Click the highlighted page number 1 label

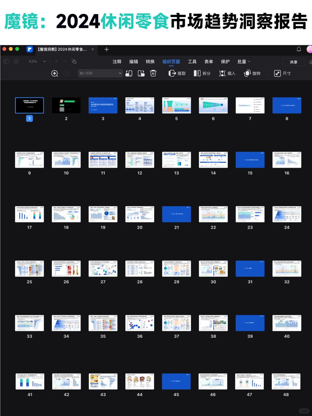[29, 119]
